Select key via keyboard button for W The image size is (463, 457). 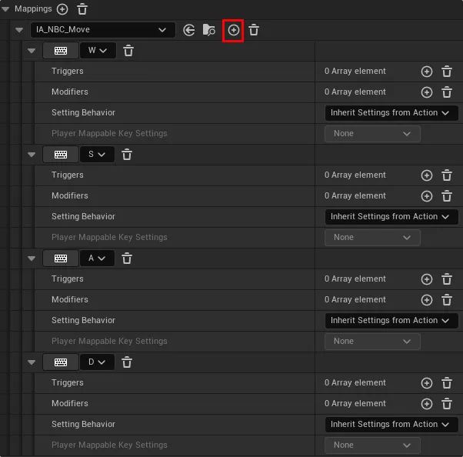[61, 51]
